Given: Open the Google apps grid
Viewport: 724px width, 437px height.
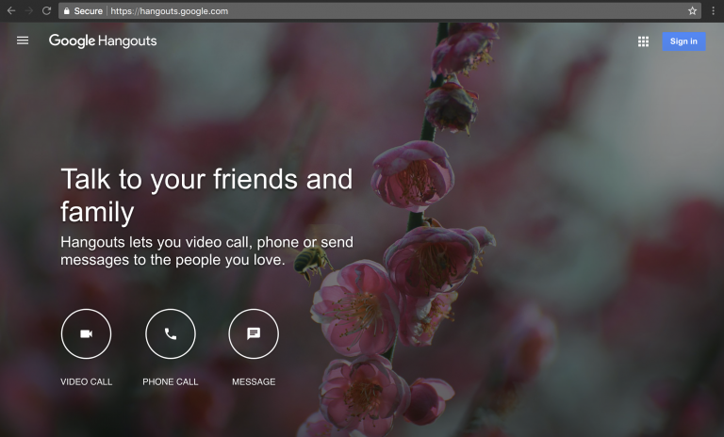Looking at the screenshot, I should pyautogui.click(x=643, y=41).
